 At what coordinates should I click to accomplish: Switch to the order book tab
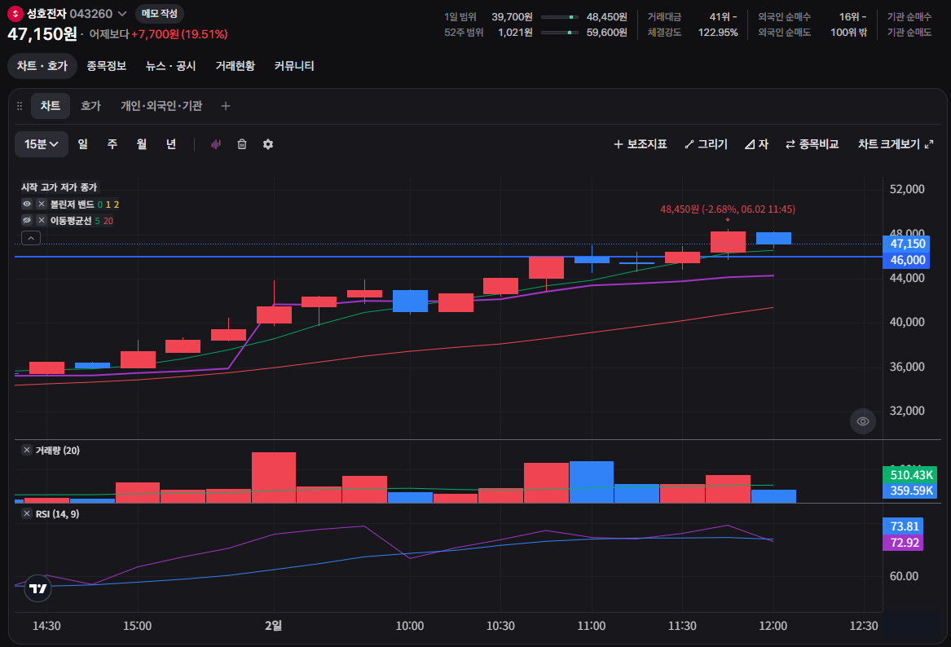click(90, 106)
